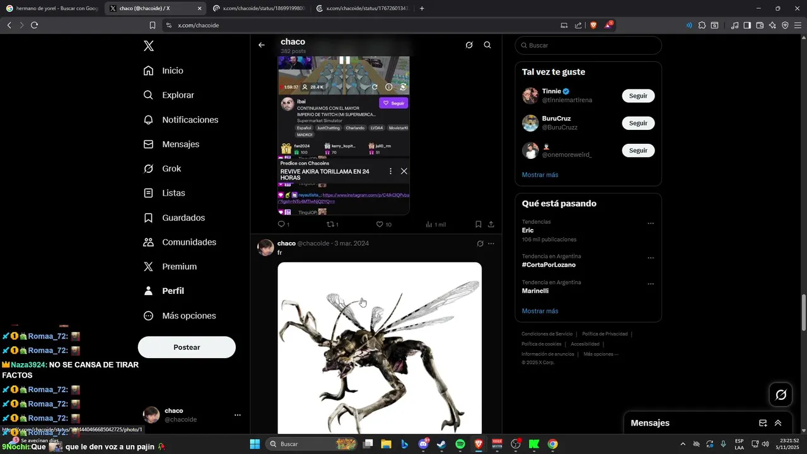Open browser extensions puzzle icon
The image size is (807, 454).
pos(702,25)
